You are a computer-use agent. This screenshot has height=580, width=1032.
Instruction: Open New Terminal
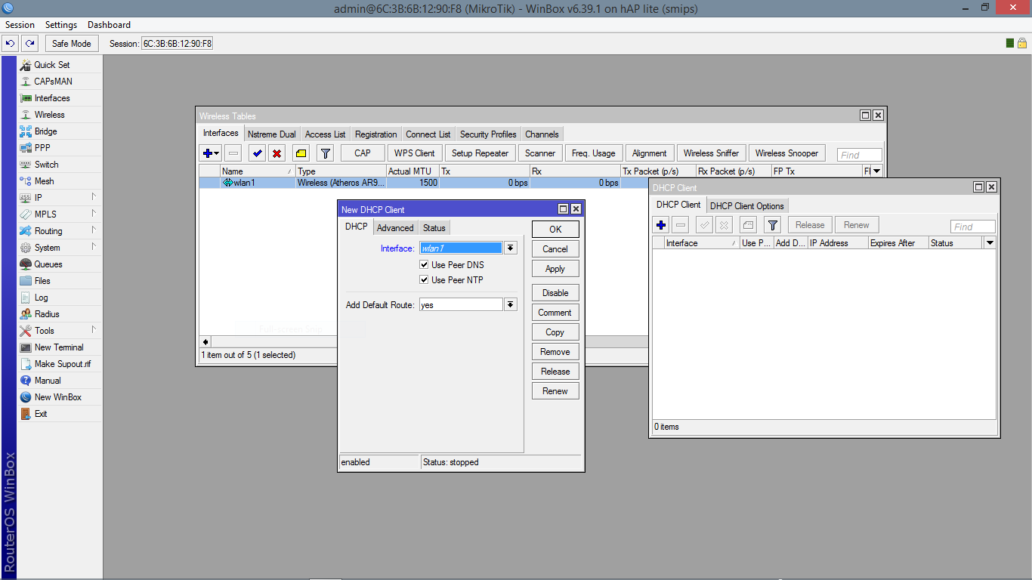coord(60,347)
